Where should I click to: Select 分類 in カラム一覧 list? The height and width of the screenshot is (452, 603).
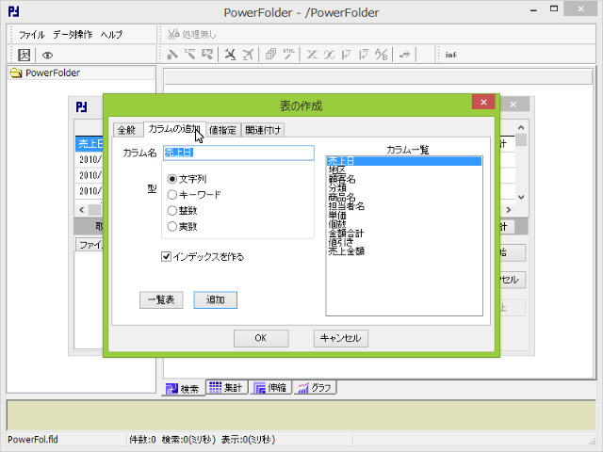click(x=404, y=188)
